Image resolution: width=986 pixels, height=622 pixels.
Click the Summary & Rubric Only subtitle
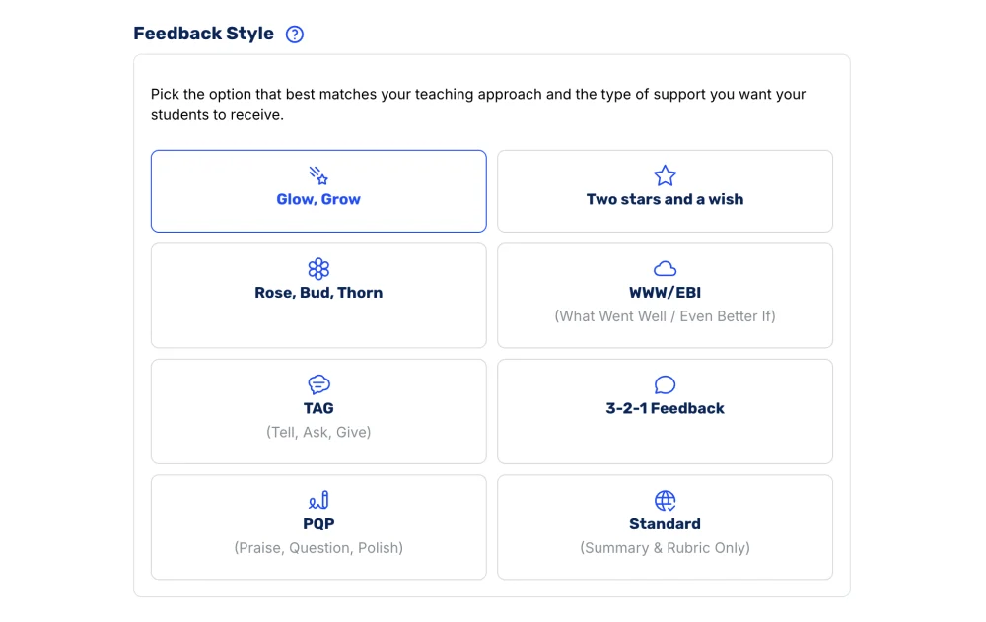[665, 548]
